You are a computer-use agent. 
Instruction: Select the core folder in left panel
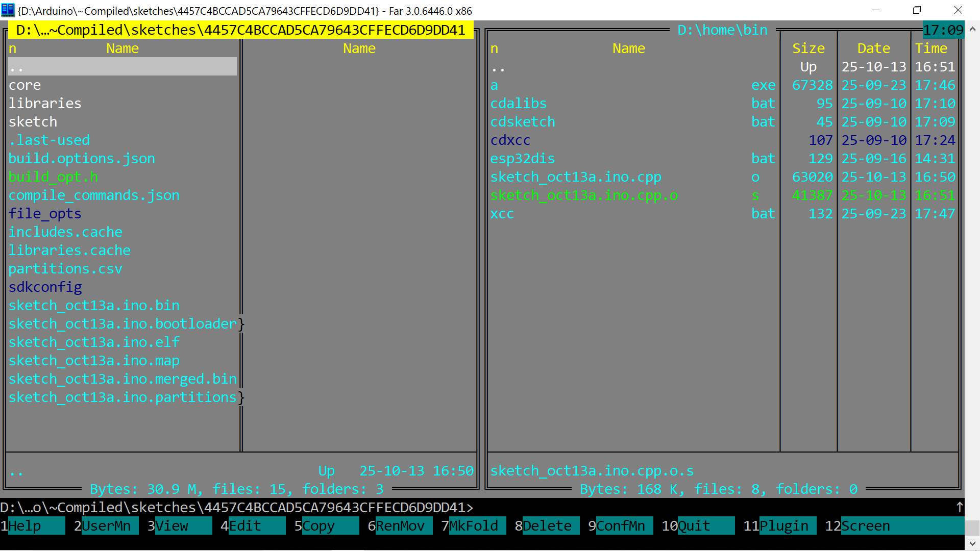[24, 85]
